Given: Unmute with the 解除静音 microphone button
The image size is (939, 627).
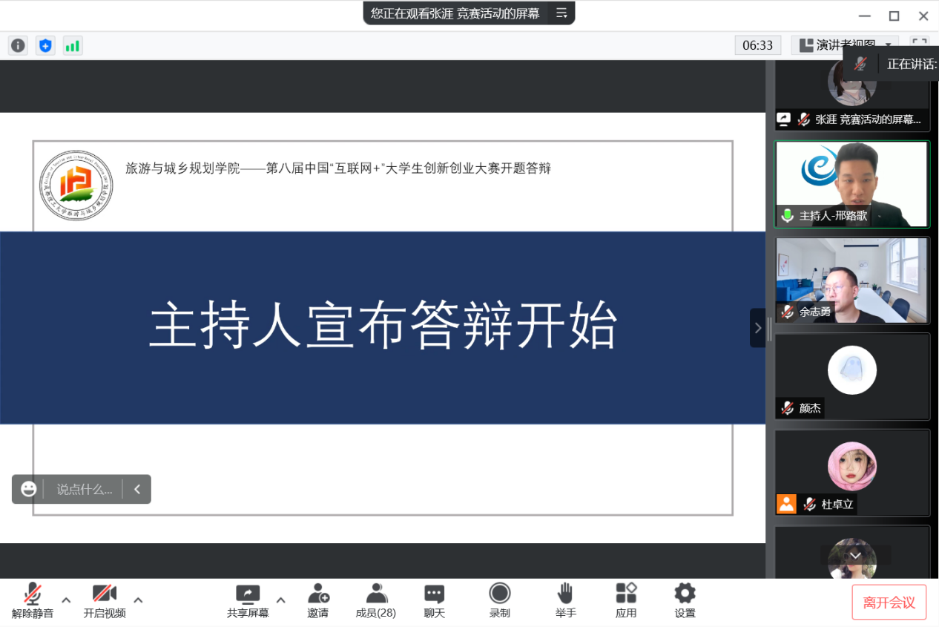Looking at the screenshot, I should [33, 601].
